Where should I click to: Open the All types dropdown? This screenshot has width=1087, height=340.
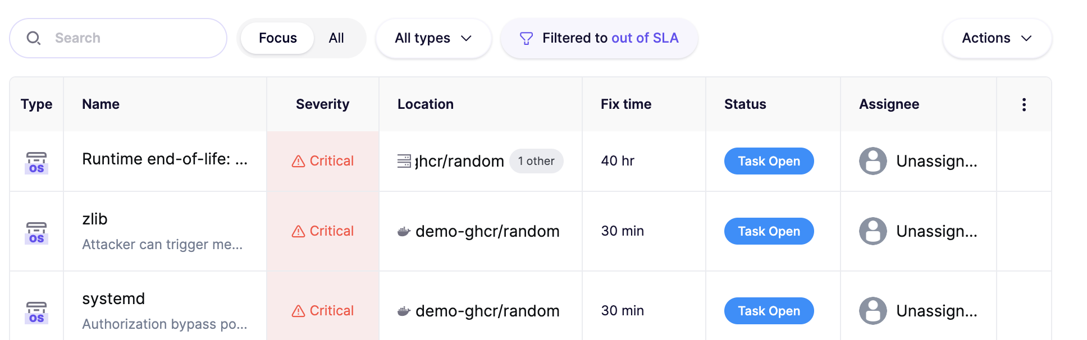click(433, 38)
